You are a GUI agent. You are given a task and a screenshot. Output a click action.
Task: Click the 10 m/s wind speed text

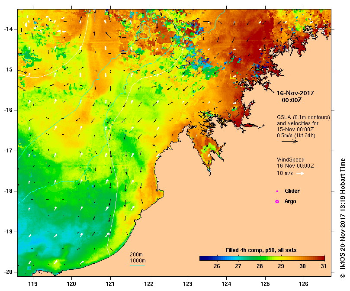pyautogui.click(x=285, y=173)
